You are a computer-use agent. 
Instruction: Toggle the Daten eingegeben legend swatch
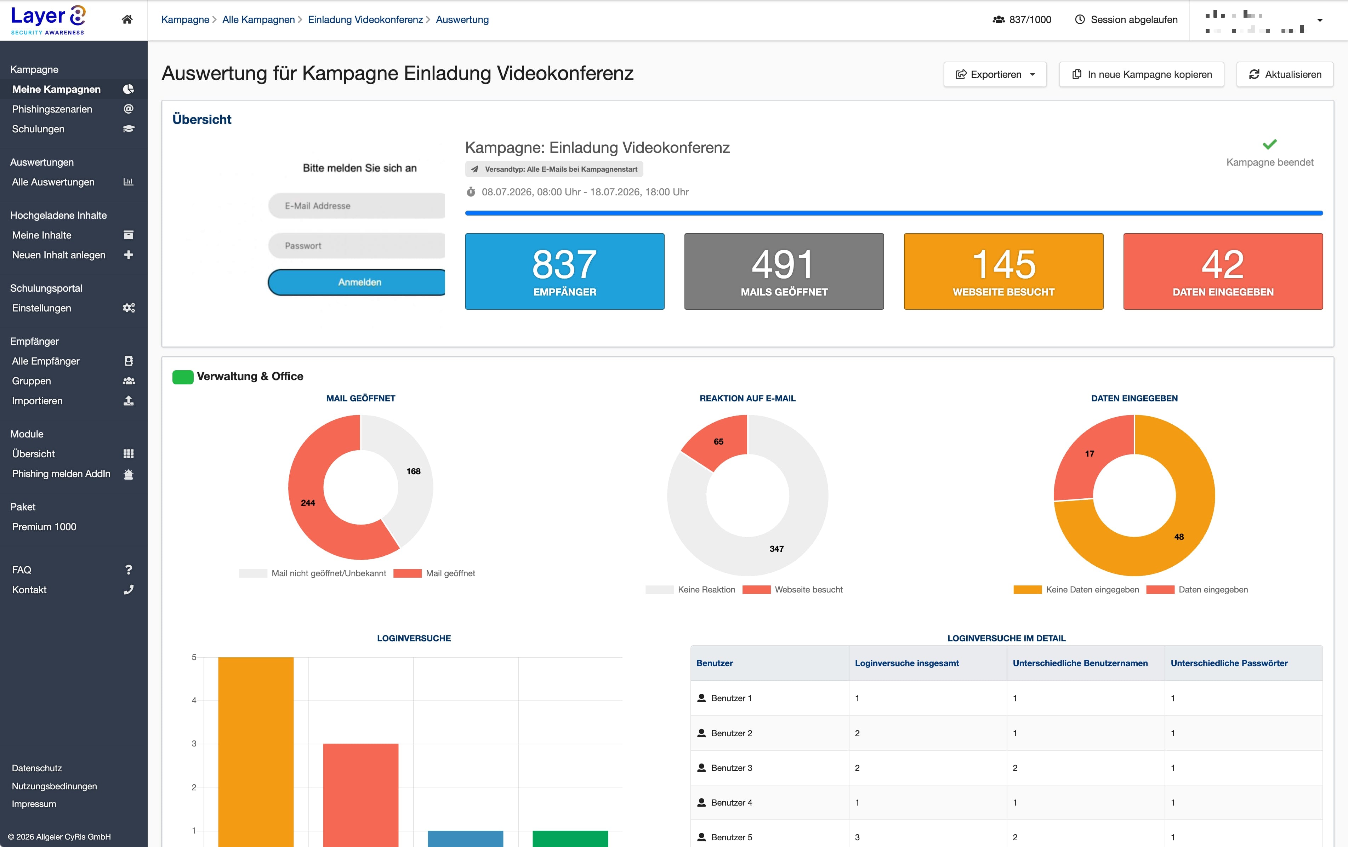coord(1160,590)
